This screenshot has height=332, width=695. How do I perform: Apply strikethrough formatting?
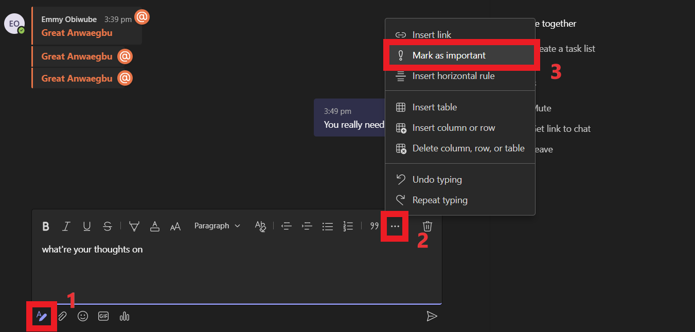point(107,226)
